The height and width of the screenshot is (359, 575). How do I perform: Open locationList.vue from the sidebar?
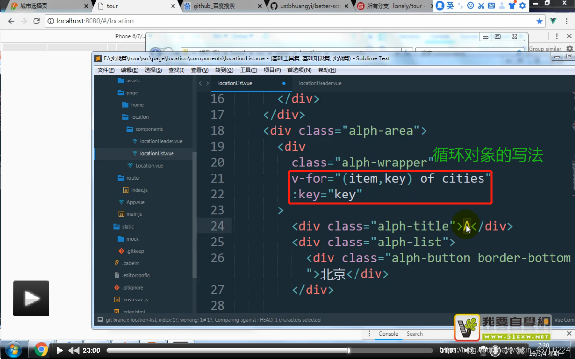(153, 153)
